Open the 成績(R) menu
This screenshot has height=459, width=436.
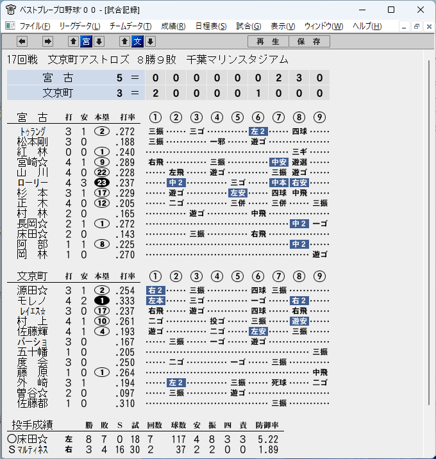click(x=173, y=26)
